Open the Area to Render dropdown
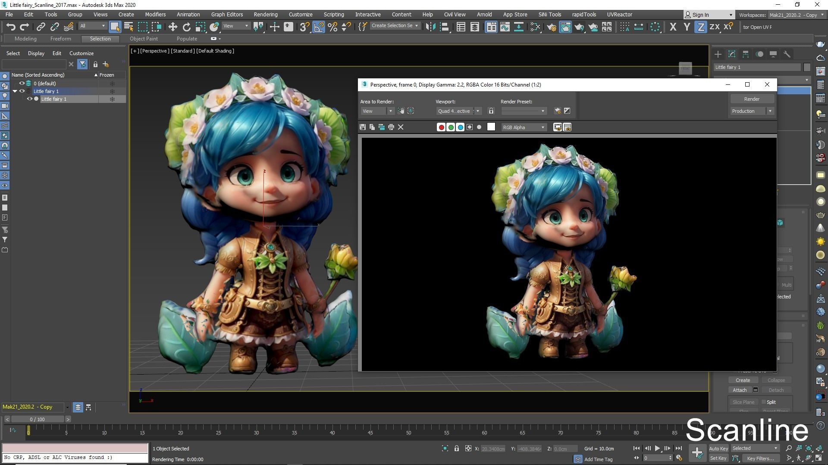The width and height of the screenshot is (828, 465). (x=377, y=111)
